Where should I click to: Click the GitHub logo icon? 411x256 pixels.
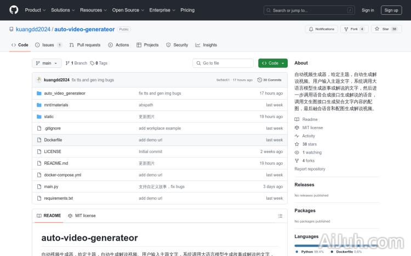coord(14,10)
